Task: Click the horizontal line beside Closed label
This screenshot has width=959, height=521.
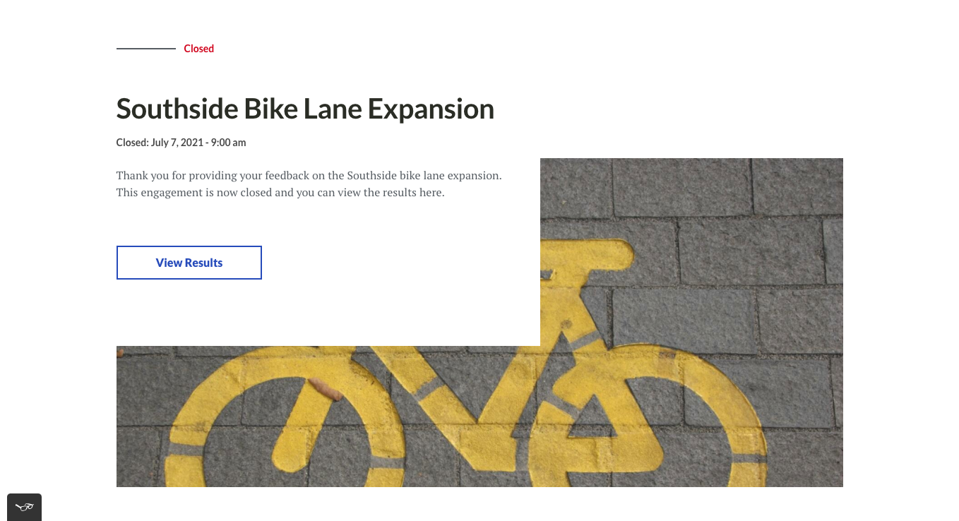Action: point(146,49)
